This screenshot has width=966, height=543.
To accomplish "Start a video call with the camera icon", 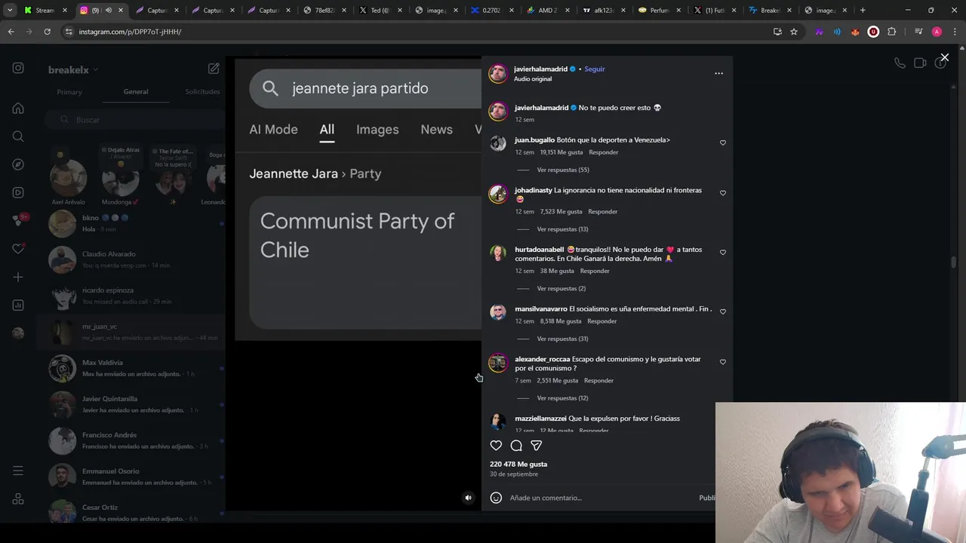I will [x=920, y=63].
